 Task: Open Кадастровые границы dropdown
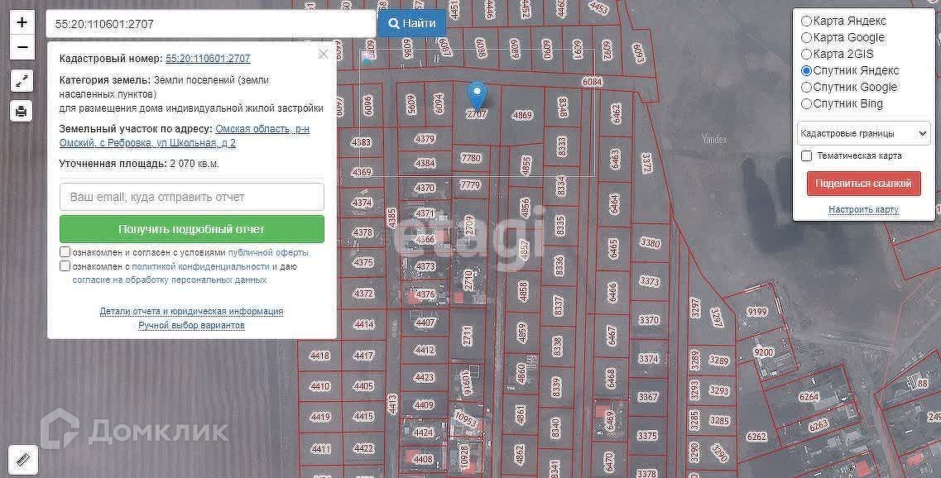pyautogui.click(x=863, y=133)
